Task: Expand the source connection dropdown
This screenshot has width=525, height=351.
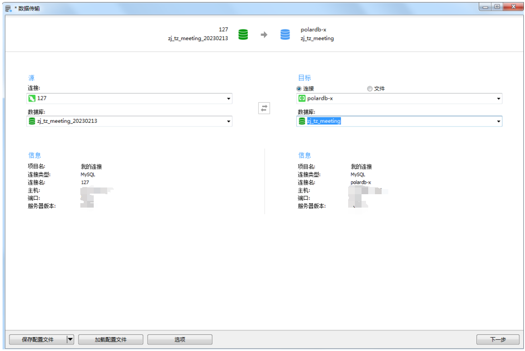Action: (228, 99)
